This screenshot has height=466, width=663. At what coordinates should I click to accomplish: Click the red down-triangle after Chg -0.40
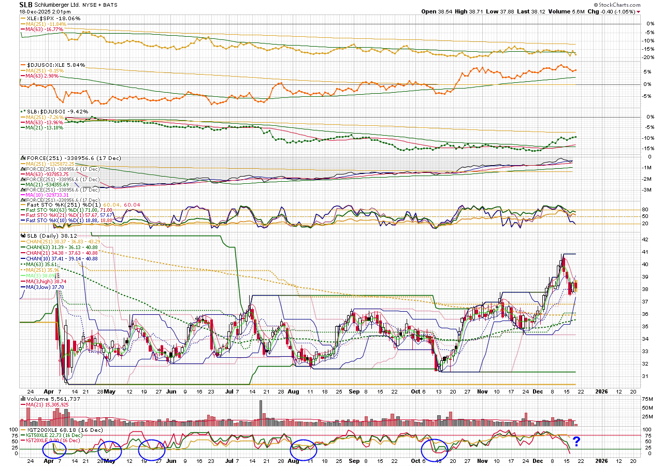point(638,11)
